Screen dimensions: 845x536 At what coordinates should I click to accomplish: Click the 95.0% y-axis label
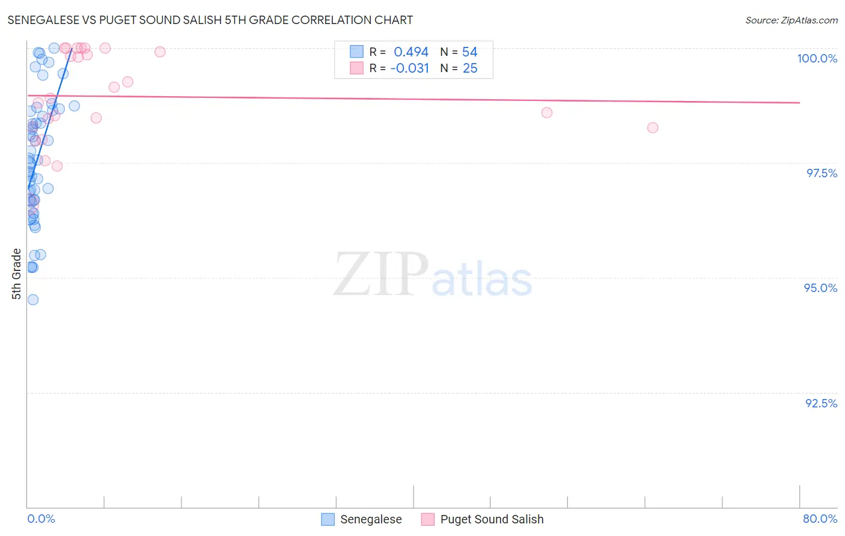pyautogui.click(x=820, y=288)
